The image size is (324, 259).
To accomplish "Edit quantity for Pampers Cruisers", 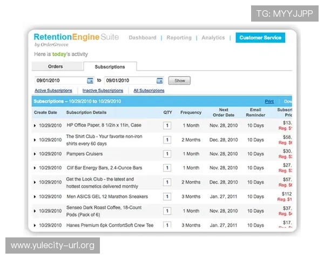I will pos(167,154).
